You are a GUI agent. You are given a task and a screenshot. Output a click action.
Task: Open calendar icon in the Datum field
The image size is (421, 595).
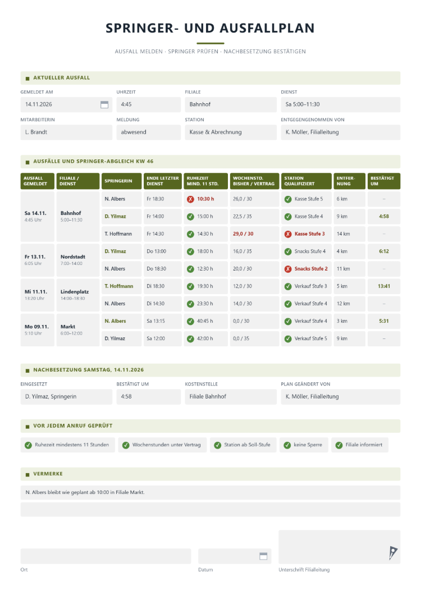tap(263, 556)
